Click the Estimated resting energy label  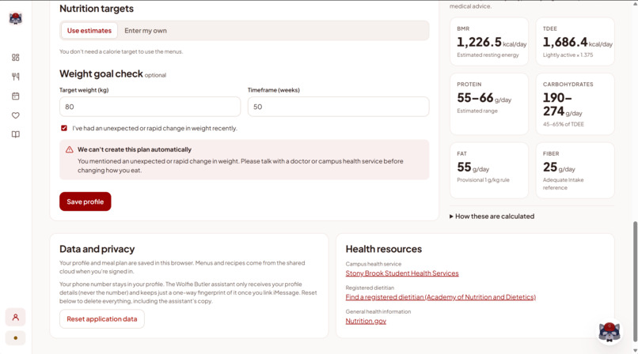pyautogui.click(x=488, y=55)
